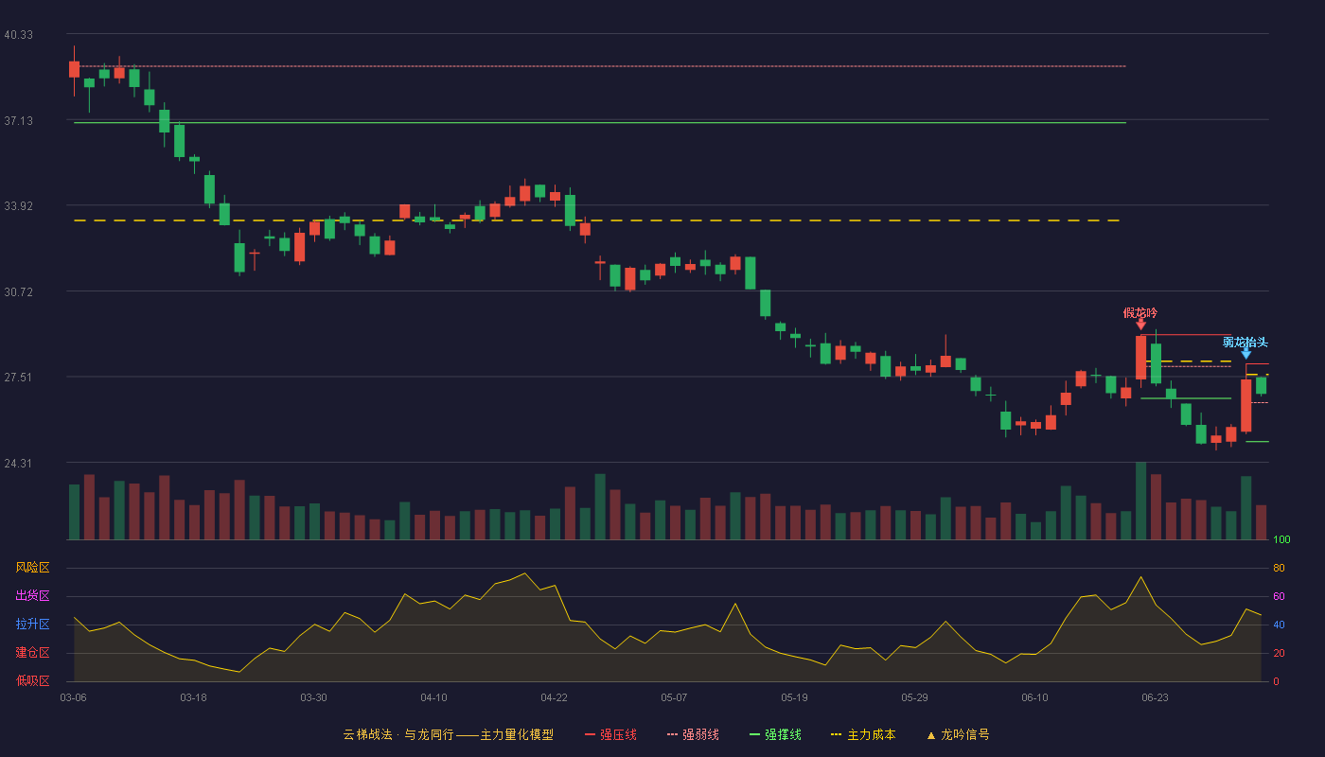Click the 低吸区 zone label
The image size is (1325, 757).
pos(33,681)
